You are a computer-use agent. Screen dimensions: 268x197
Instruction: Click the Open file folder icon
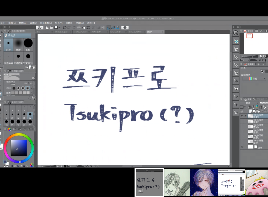click(51, 28)
